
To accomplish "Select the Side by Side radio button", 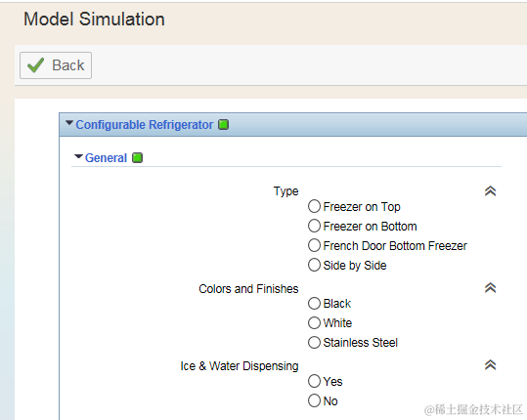I will 314,265.
